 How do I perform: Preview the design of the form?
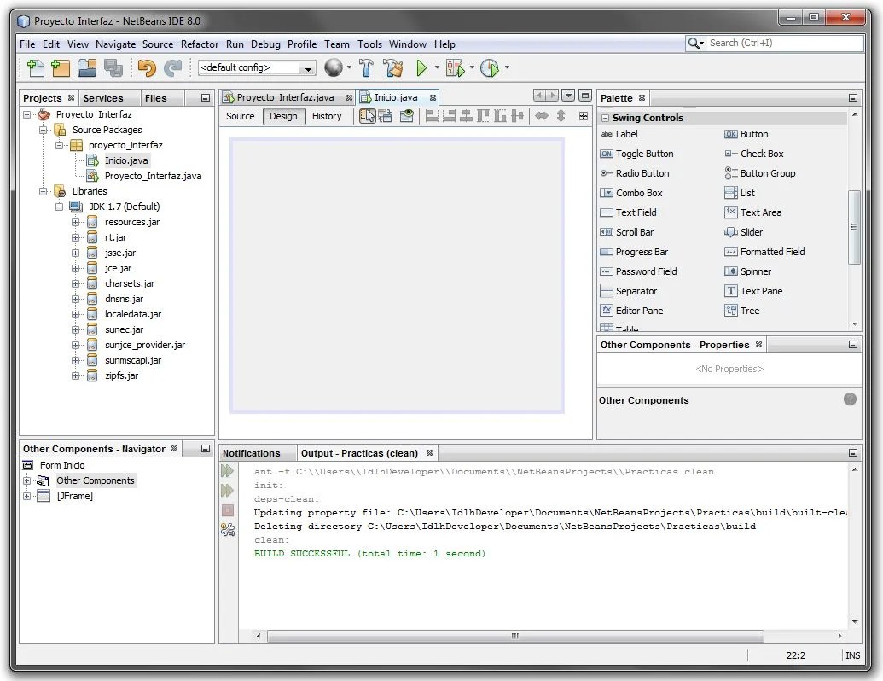(407, 115)
